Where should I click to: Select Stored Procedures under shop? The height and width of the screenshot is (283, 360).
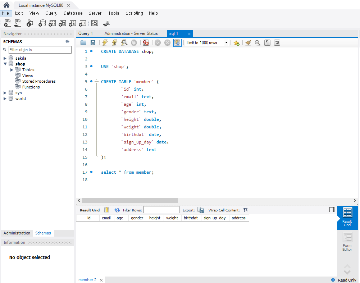[x=39, y=81]
